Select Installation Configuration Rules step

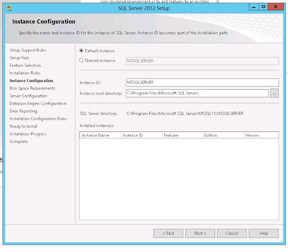(x=38, y=119)
